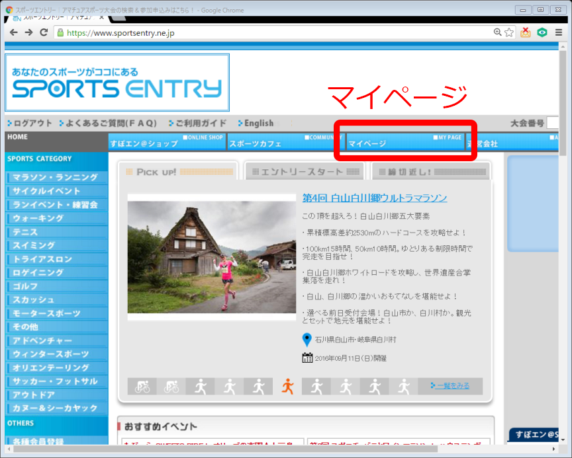Switch to the 締切近し! tab
The width and height of the screenshot is (572, 458).
click(432, 171)
